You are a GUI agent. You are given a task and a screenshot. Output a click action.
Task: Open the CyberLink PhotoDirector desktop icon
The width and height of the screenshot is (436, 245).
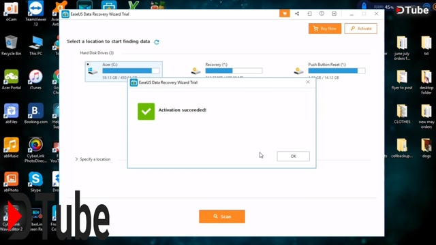coord(35,150)
